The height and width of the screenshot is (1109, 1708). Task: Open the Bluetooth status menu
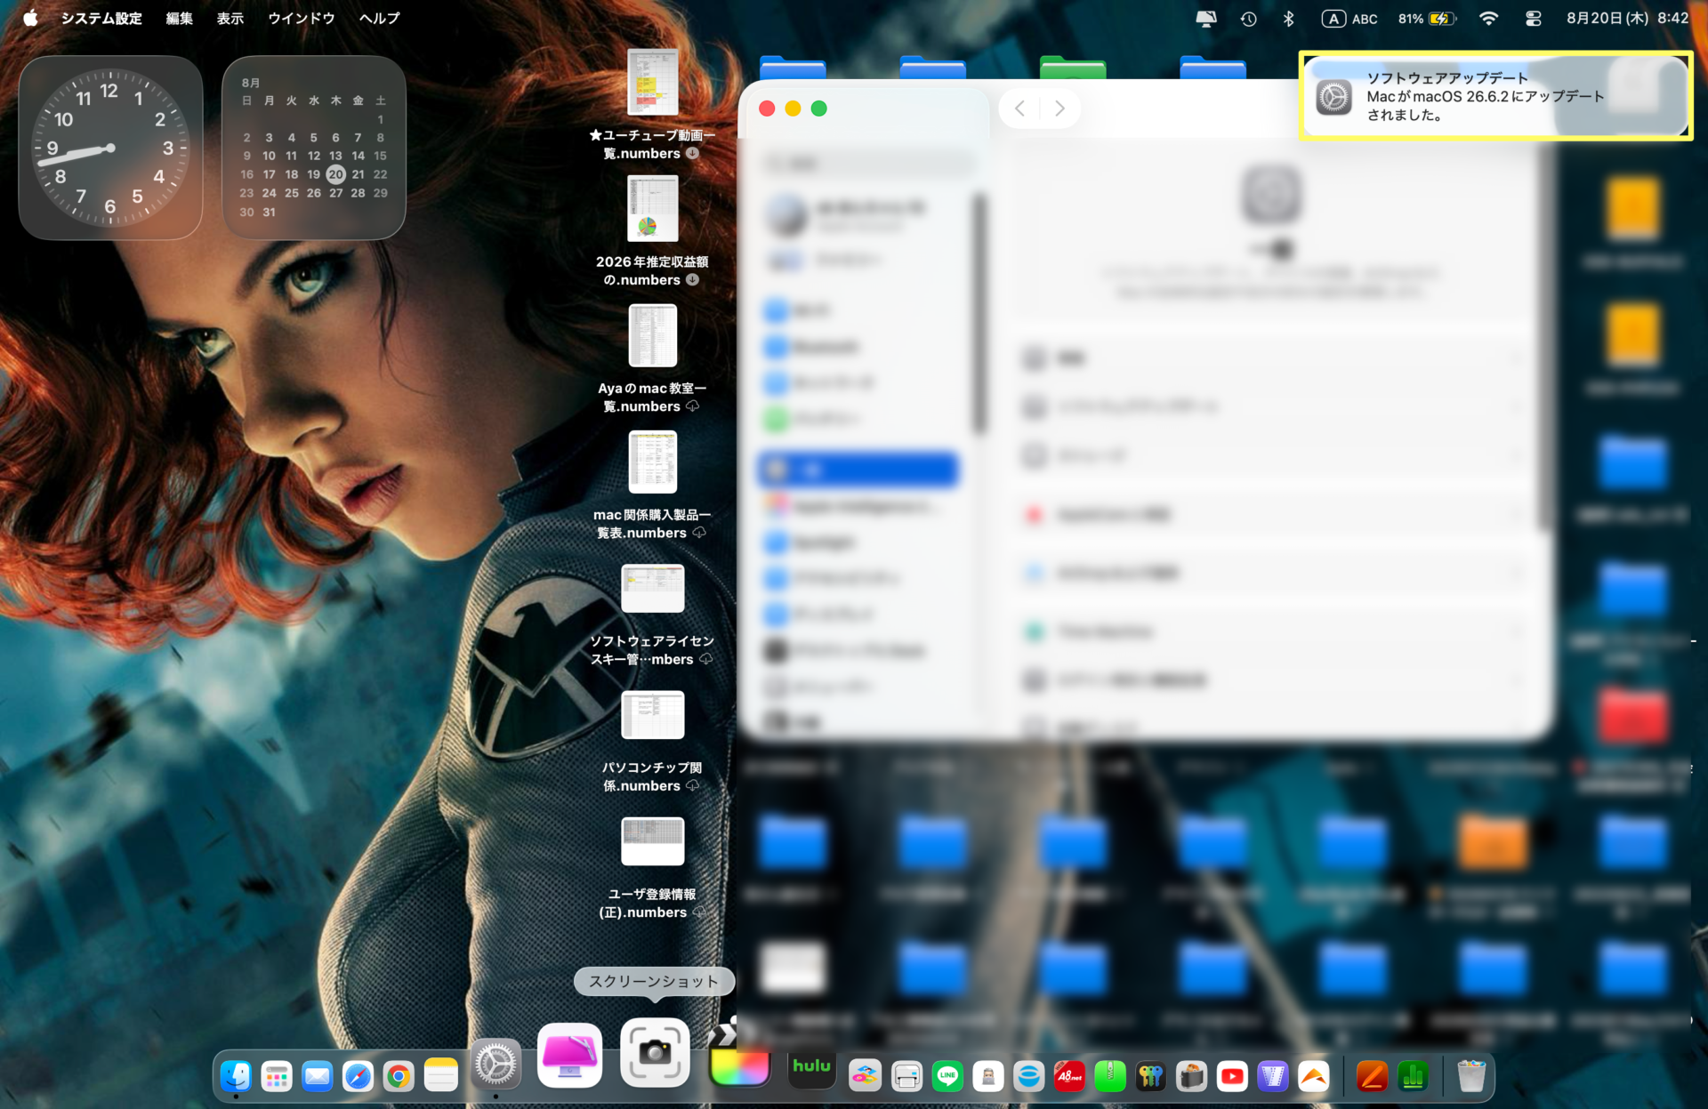click(1289, 18)
